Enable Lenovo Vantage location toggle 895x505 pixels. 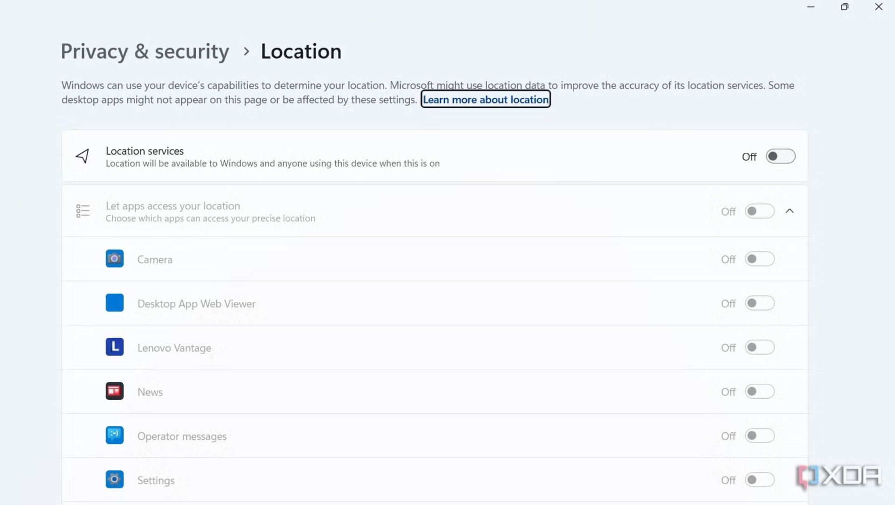pos(759,348)
